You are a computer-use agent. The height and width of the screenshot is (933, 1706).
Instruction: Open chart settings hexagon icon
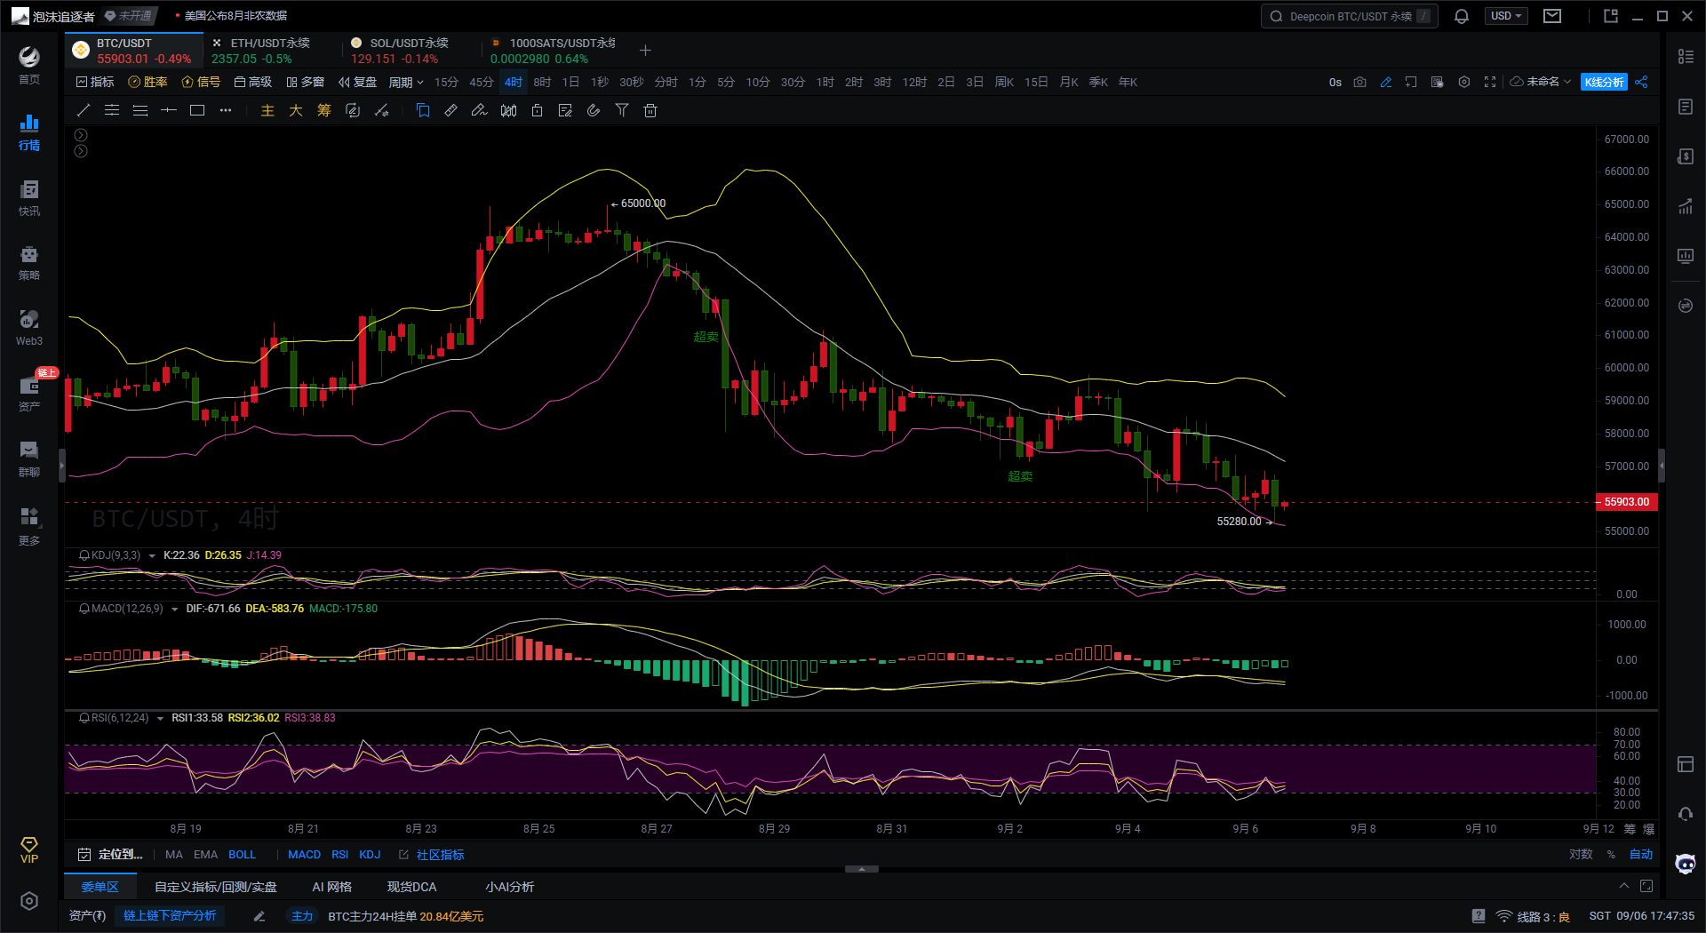1464,82
